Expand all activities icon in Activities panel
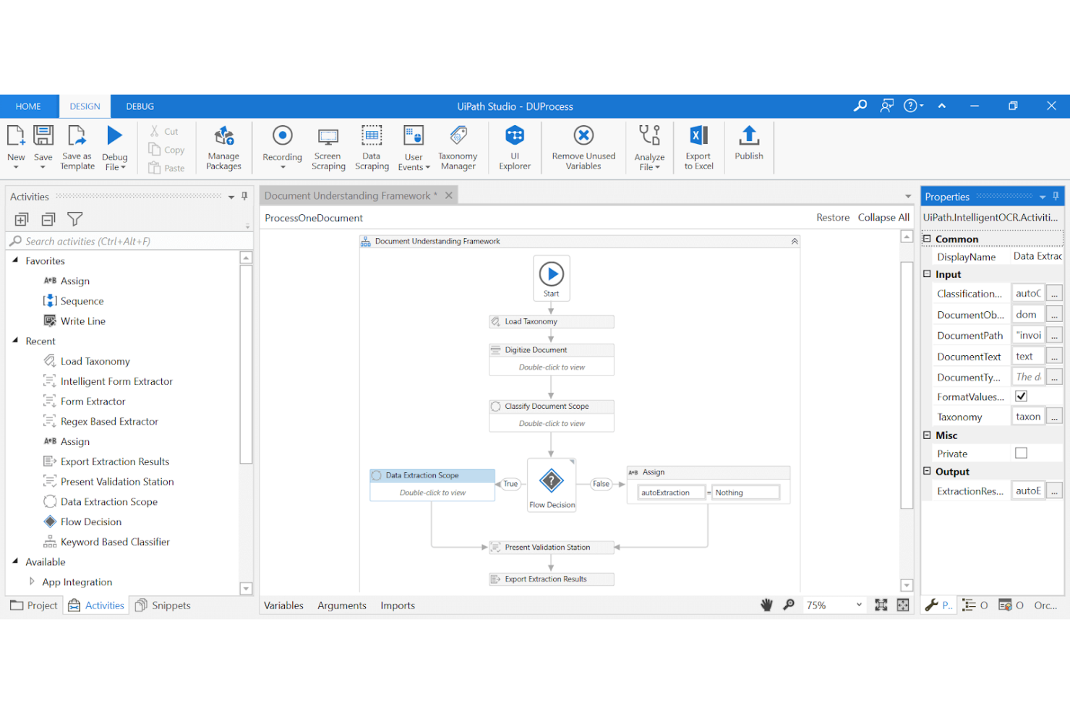The height and width of the screenshot is (714, 1070). tap(22, 219)
